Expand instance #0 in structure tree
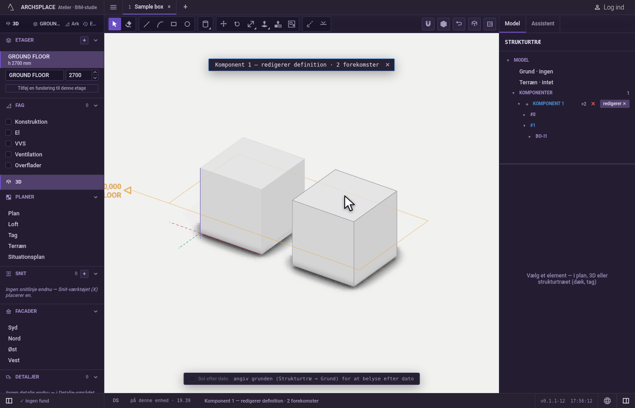This screenshot has width=635, height=408. tap(524, 115)
